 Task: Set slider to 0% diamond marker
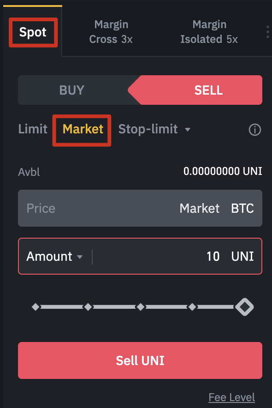[x=35, y=307]
